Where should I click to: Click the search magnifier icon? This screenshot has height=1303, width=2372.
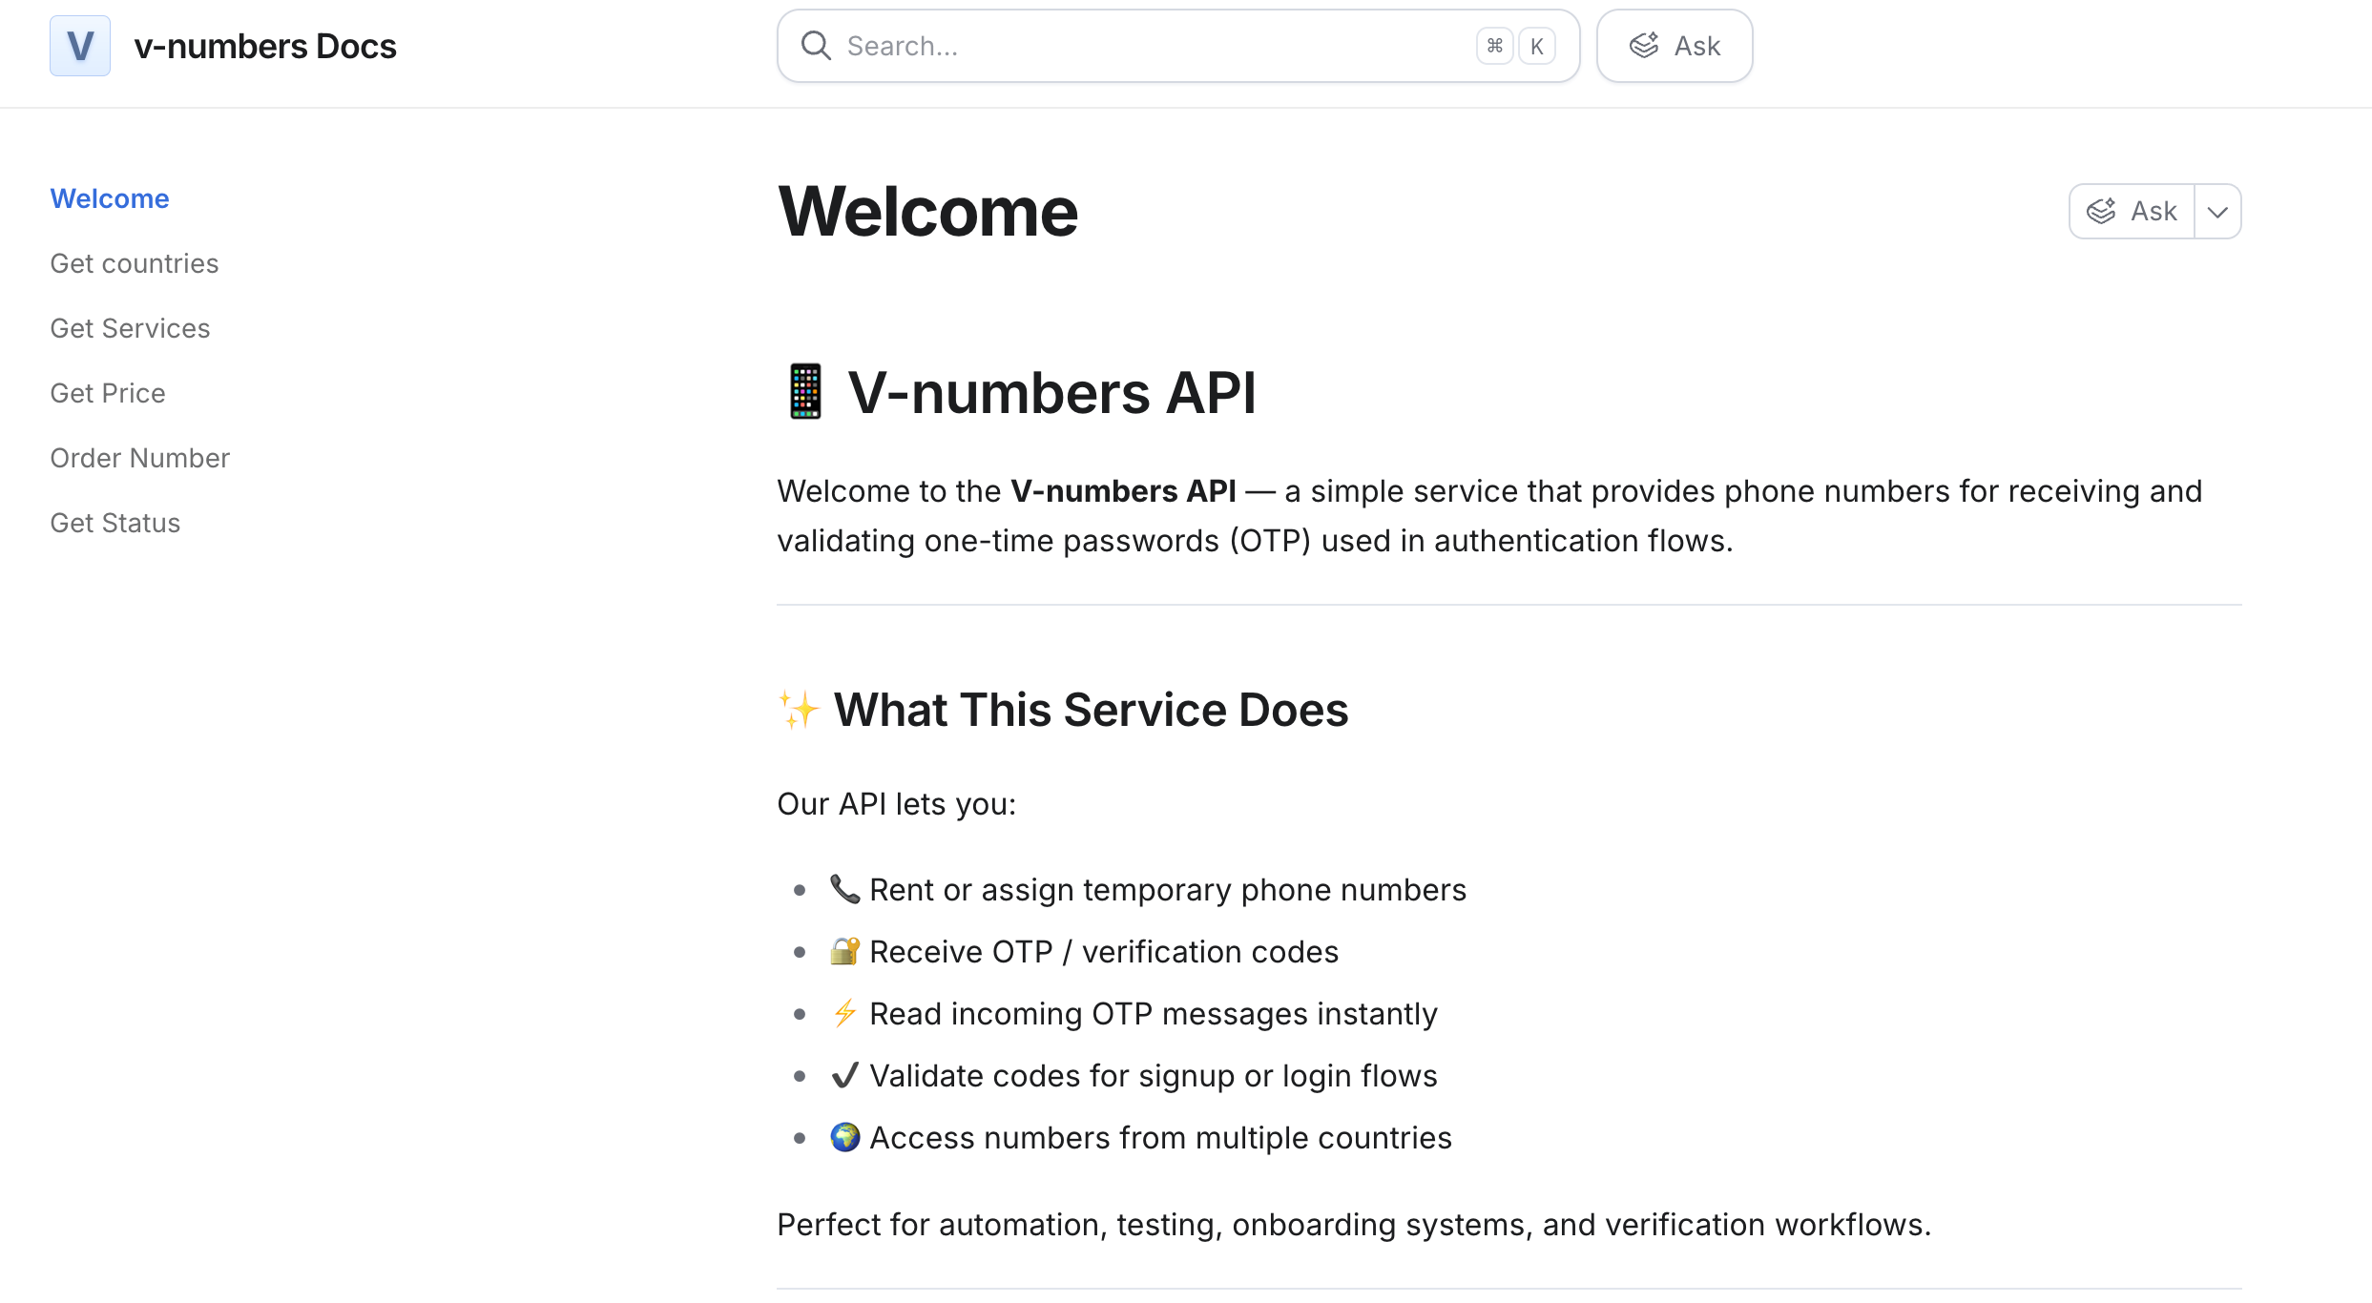click(816, 46)
